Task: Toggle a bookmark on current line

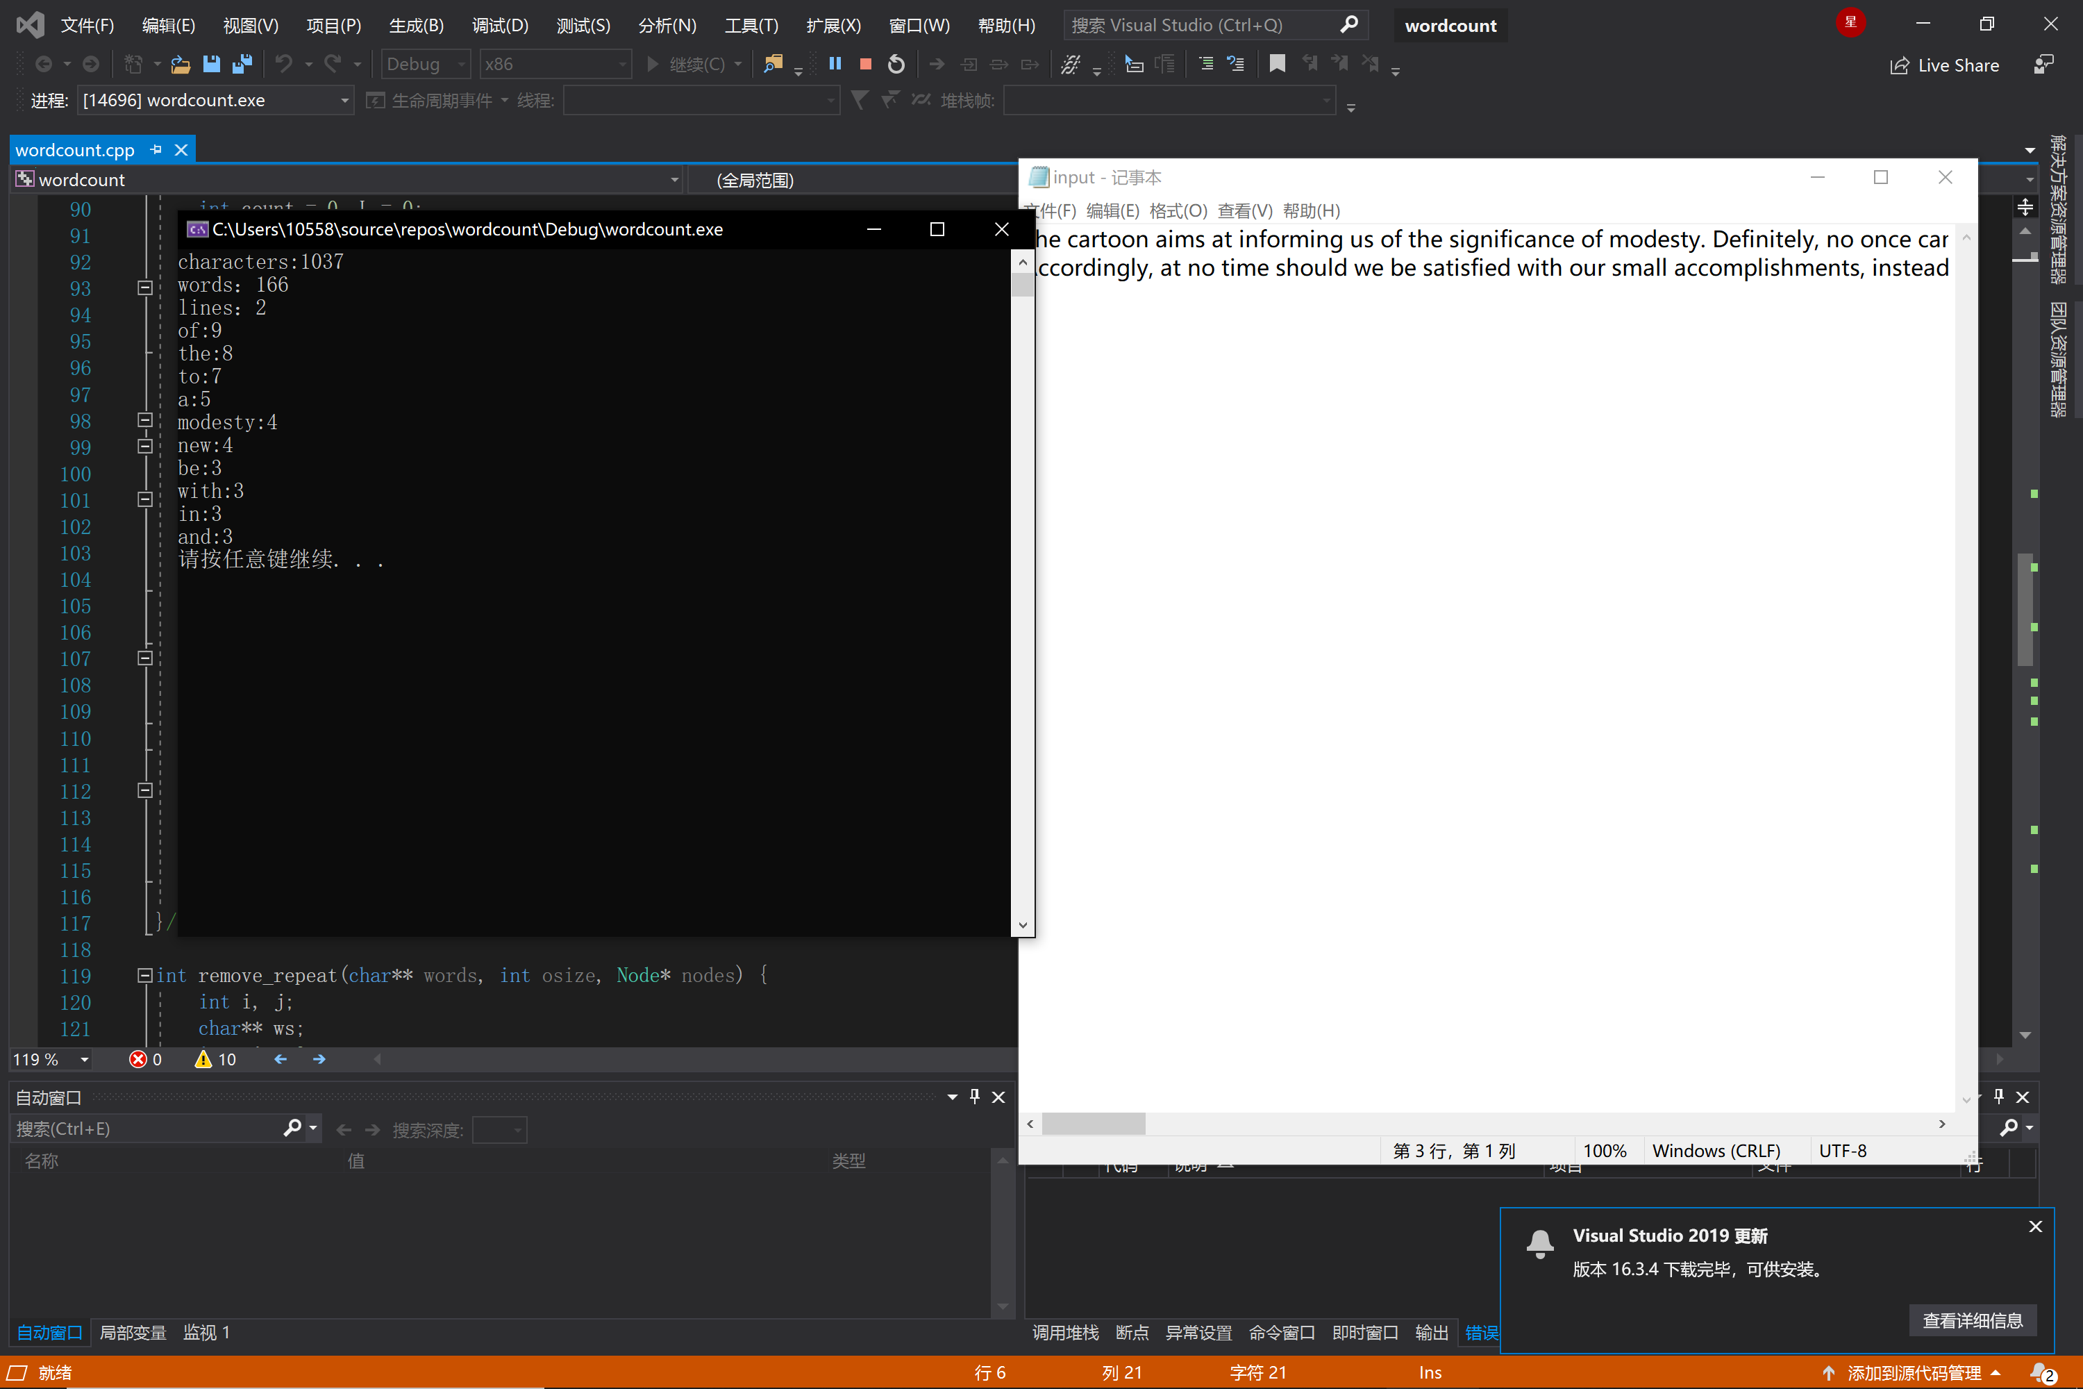Action: 1277,64
